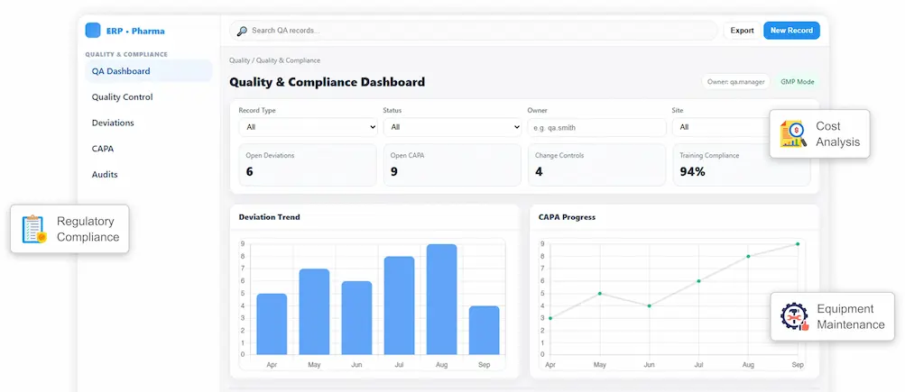
Task: Click the 'QUALITY & COMPLIANCE' sidebar header
Action: [x=126, y=54]
